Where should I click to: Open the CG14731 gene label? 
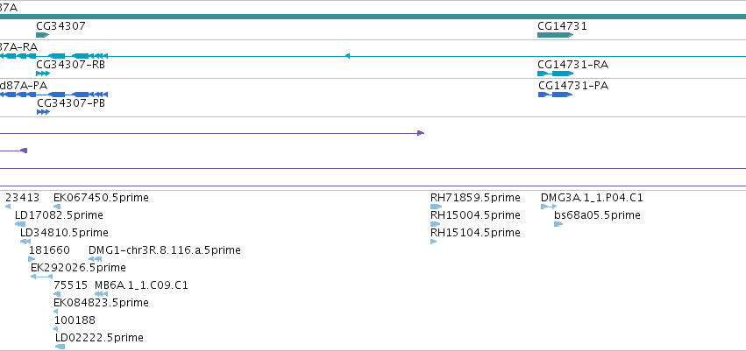563,26
